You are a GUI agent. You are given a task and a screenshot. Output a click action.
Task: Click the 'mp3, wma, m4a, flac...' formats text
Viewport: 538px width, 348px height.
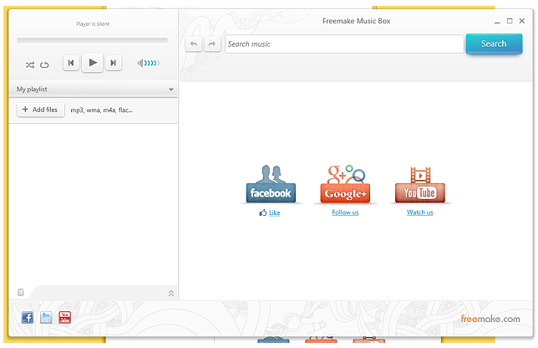click(102, 110)
